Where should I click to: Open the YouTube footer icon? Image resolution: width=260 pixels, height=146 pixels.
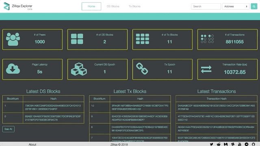click(x=239, y=144)
